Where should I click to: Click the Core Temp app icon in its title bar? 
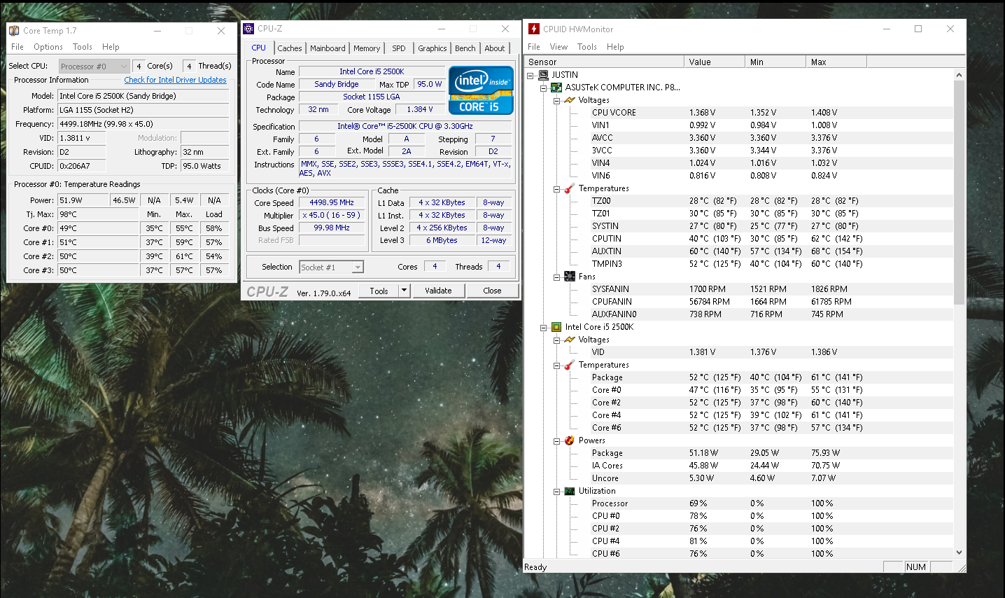[14, 31]
